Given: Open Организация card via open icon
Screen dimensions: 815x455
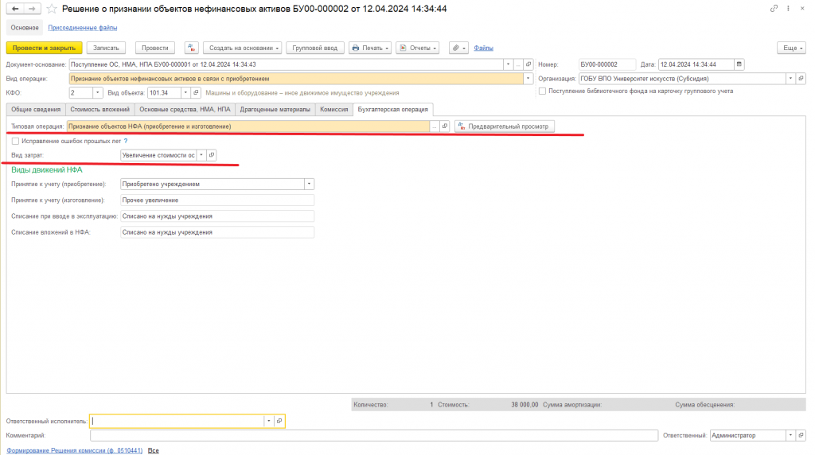Looking at the screenshot, I should point(801,79).
